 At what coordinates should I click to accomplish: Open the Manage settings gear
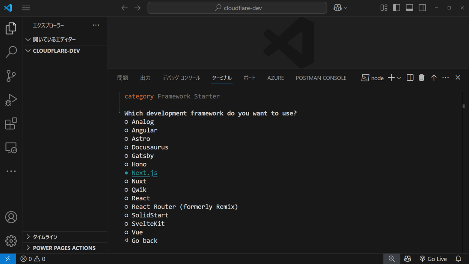click(11, 241)
